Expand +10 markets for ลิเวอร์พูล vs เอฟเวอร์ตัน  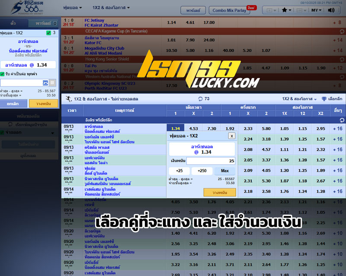point(338,233)
